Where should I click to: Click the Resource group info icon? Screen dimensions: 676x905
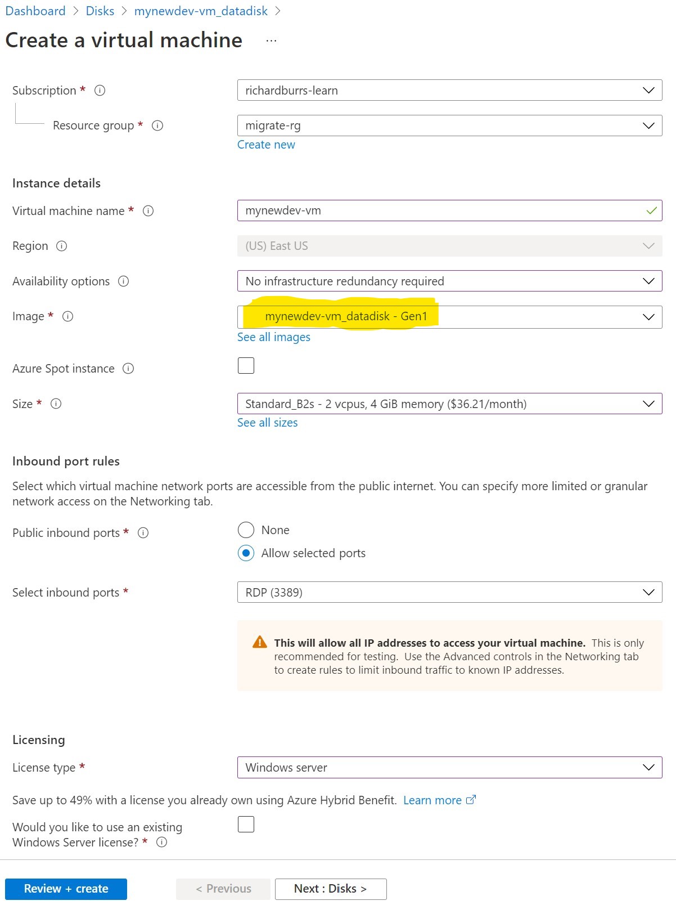pyautogui.click(x=158, y=126)
